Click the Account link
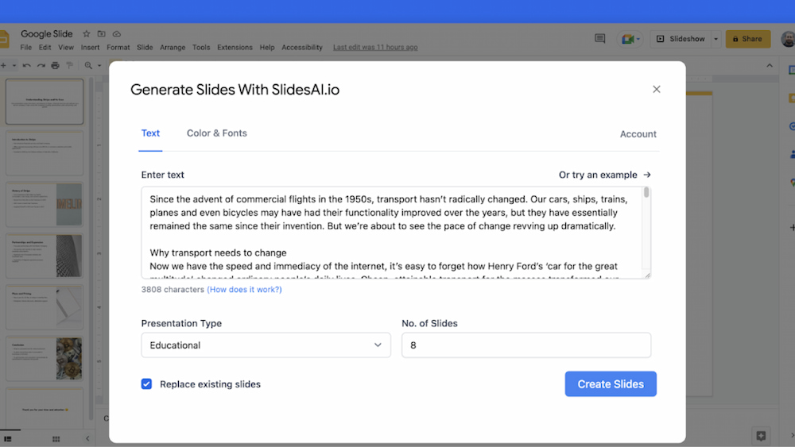 pyautogui.click(x=638, y=134)
